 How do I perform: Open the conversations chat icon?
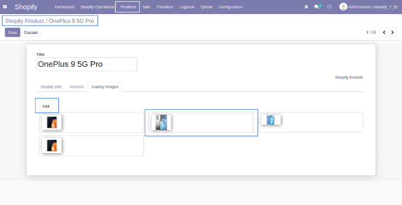[317, 7]
